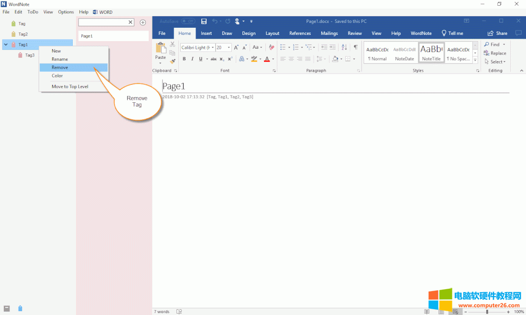Screen dimensions: 526x315
Task: Click the Save disk icon in Word
Action: tap(204, 21)
